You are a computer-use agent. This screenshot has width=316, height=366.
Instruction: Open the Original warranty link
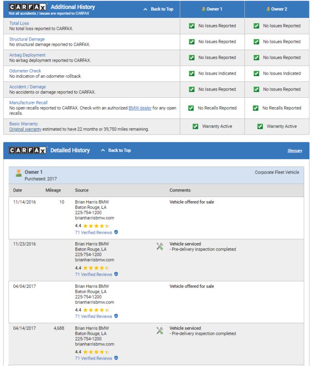tap(25, 129)
